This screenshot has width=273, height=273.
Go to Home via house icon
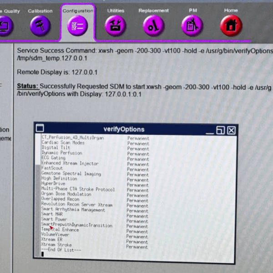click(x=231, y=25)
